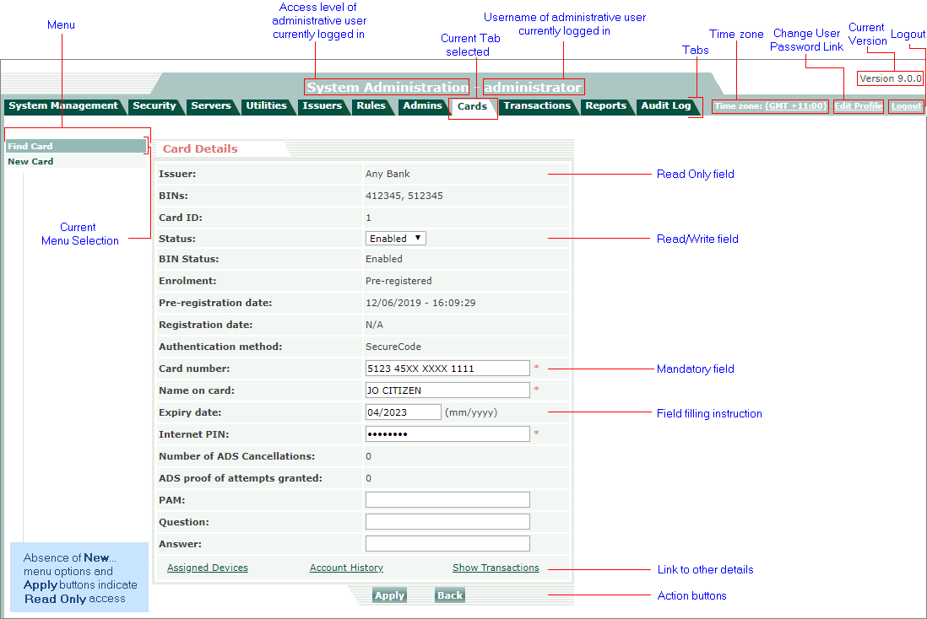
Task: Click the Edit Profile link
Action: click(x=859, y=106)
